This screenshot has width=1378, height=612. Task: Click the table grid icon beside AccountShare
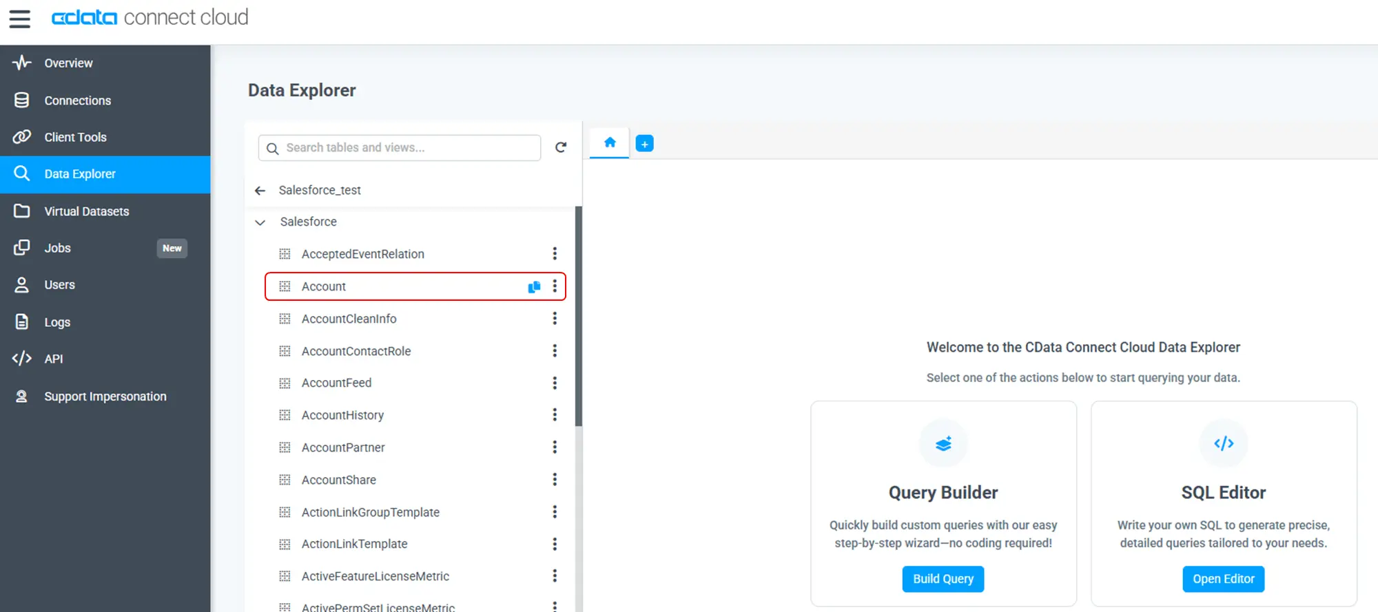pyautogui.click(x=285, y=480)
